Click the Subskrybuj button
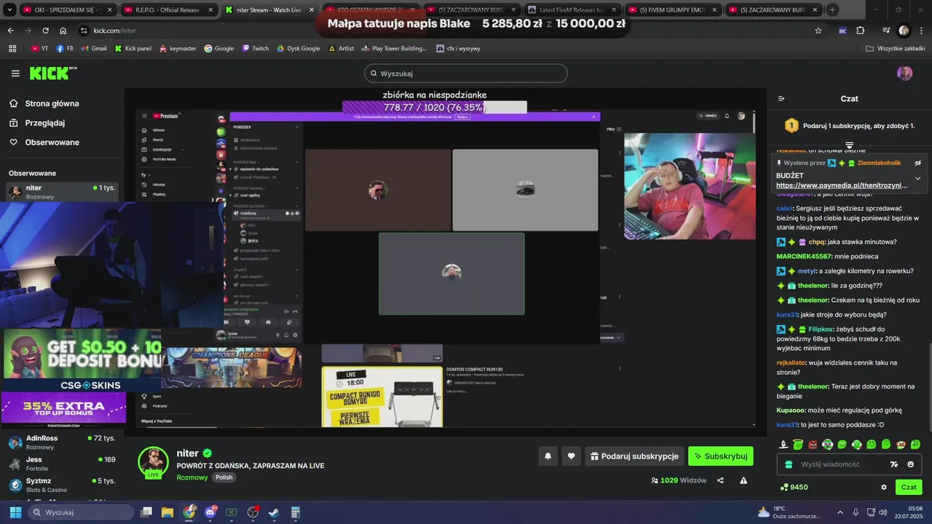This screenshot has width=932, height=524. coord(721,456)
